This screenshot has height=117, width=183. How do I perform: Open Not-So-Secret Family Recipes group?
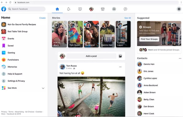(22, 25)
